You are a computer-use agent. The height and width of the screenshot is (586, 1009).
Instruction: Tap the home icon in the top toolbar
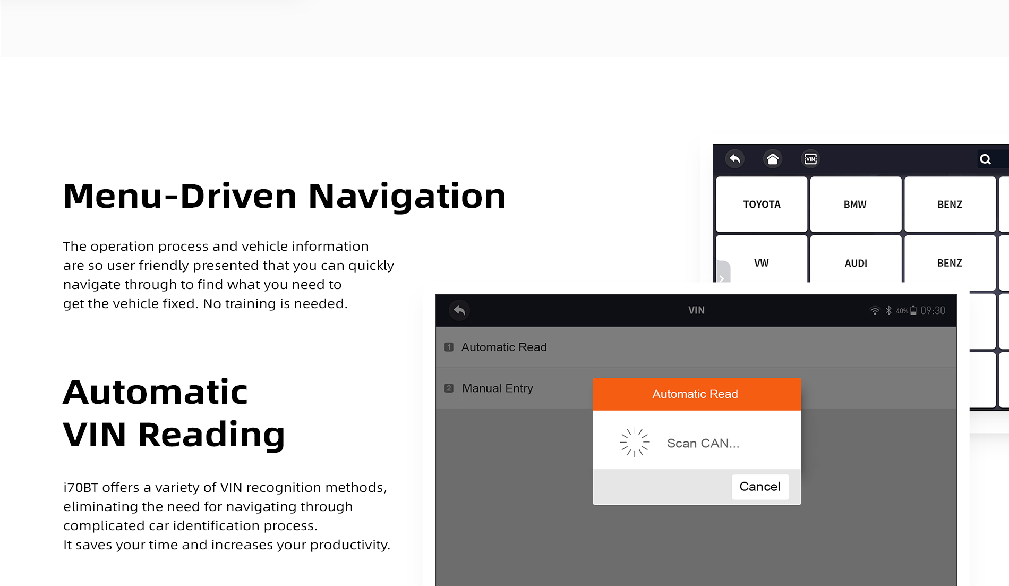tap(773, 159)
